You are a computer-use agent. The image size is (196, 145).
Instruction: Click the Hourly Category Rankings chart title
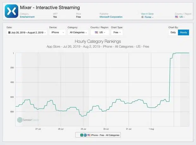(98, 41)
